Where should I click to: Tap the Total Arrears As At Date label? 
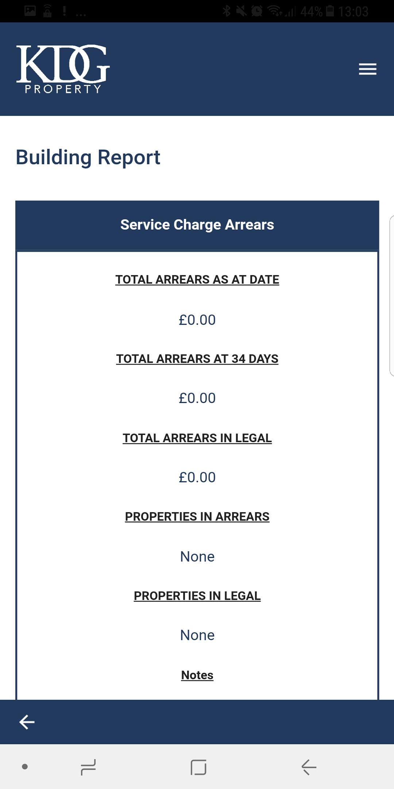pyautogui.click(x=197, y=280)
